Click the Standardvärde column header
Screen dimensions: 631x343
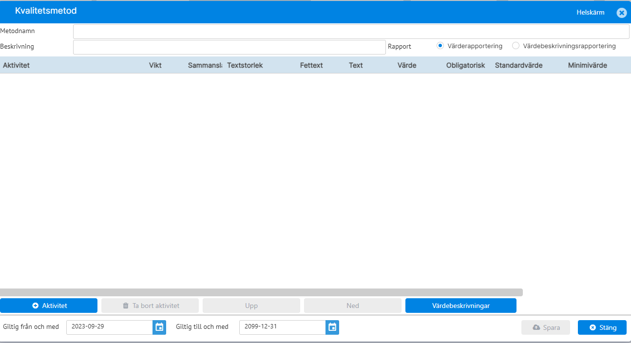click(x=518, y=65)
